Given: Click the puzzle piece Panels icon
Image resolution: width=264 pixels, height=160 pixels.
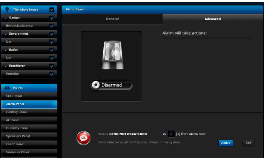Looking at the screenshot, I should pos(7,88).
